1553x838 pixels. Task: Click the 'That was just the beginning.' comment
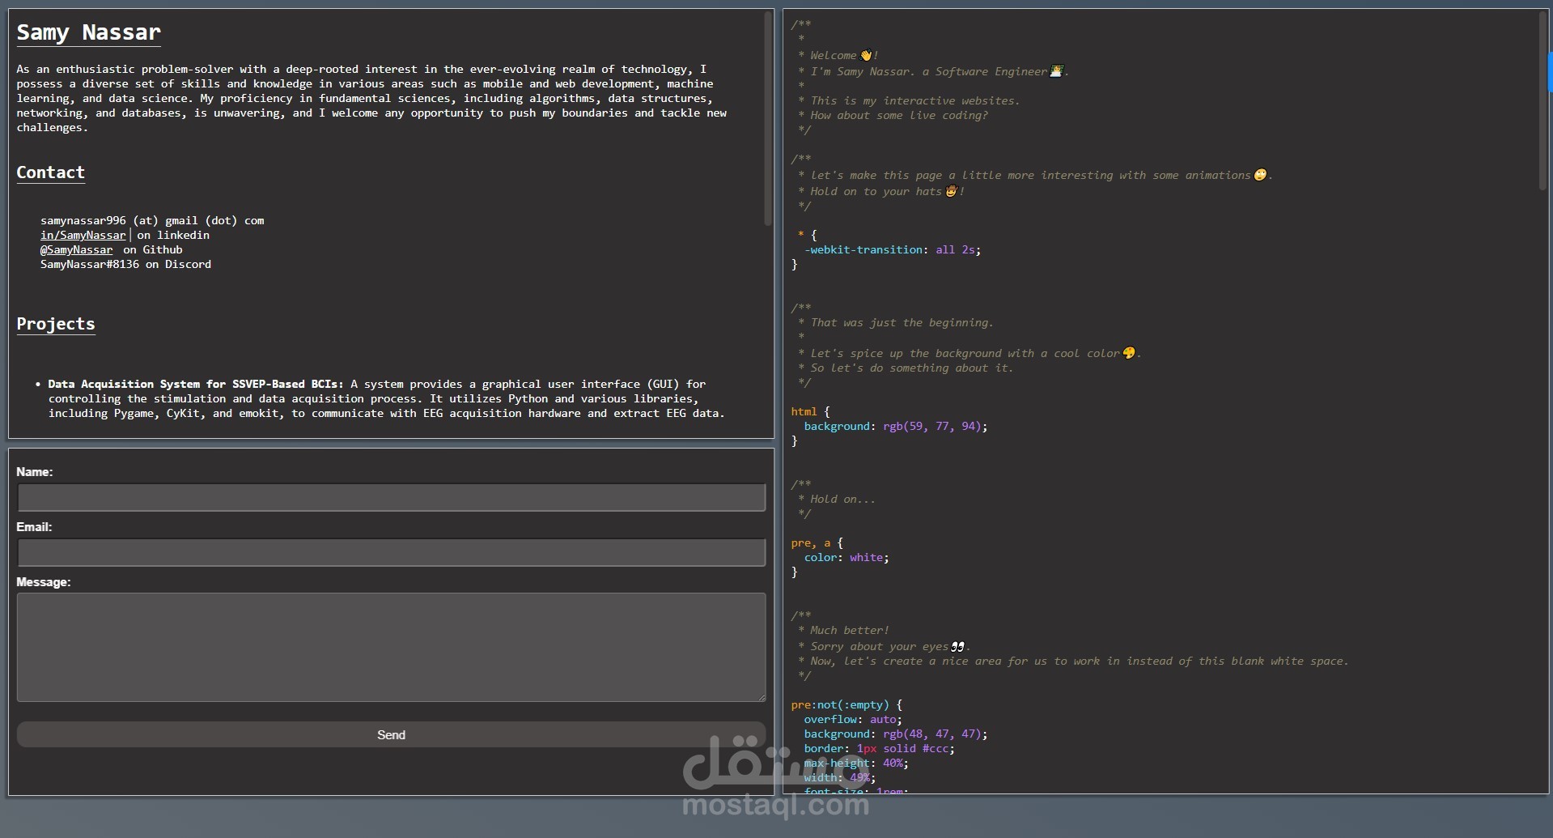tap(902, 323)
